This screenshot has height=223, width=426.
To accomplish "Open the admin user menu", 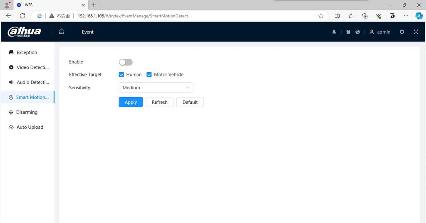I will tap(380, 32).
